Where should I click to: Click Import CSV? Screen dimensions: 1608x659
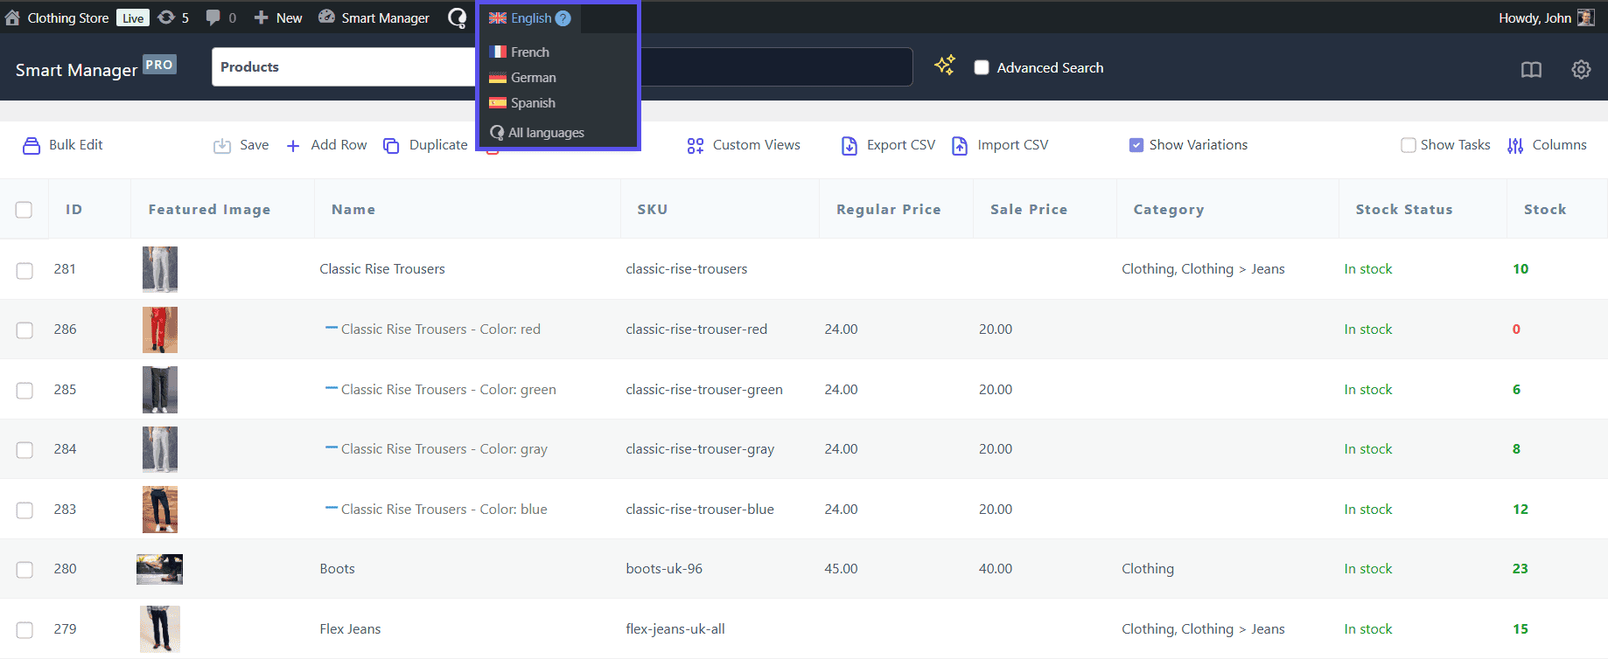pos(1000,145)
